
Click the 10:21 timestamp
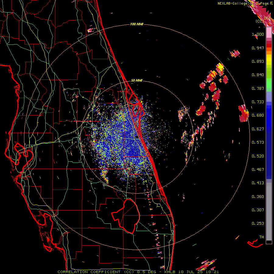[212, 272]
